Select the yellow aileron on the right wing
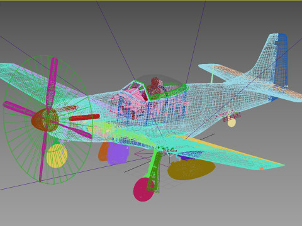302x226 pixels. pos(228,149)
